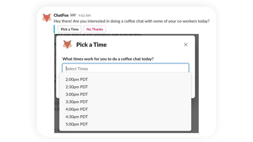
Task: Click the APP badge beside ChatFox
Action: pyautogui.click(x=73, y=15)
